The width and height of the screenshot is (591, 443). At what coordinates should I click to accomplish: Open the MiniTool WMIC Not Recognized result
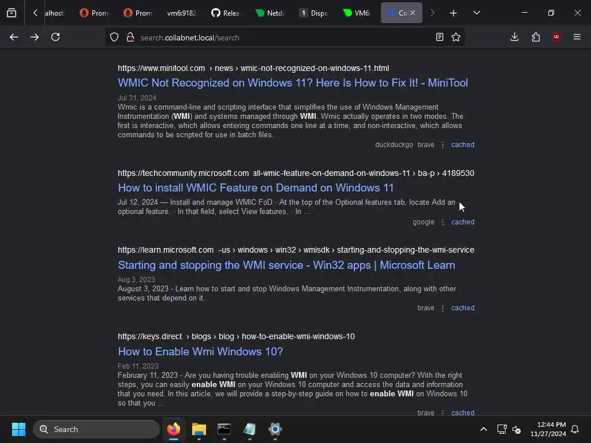coord(293,83)
